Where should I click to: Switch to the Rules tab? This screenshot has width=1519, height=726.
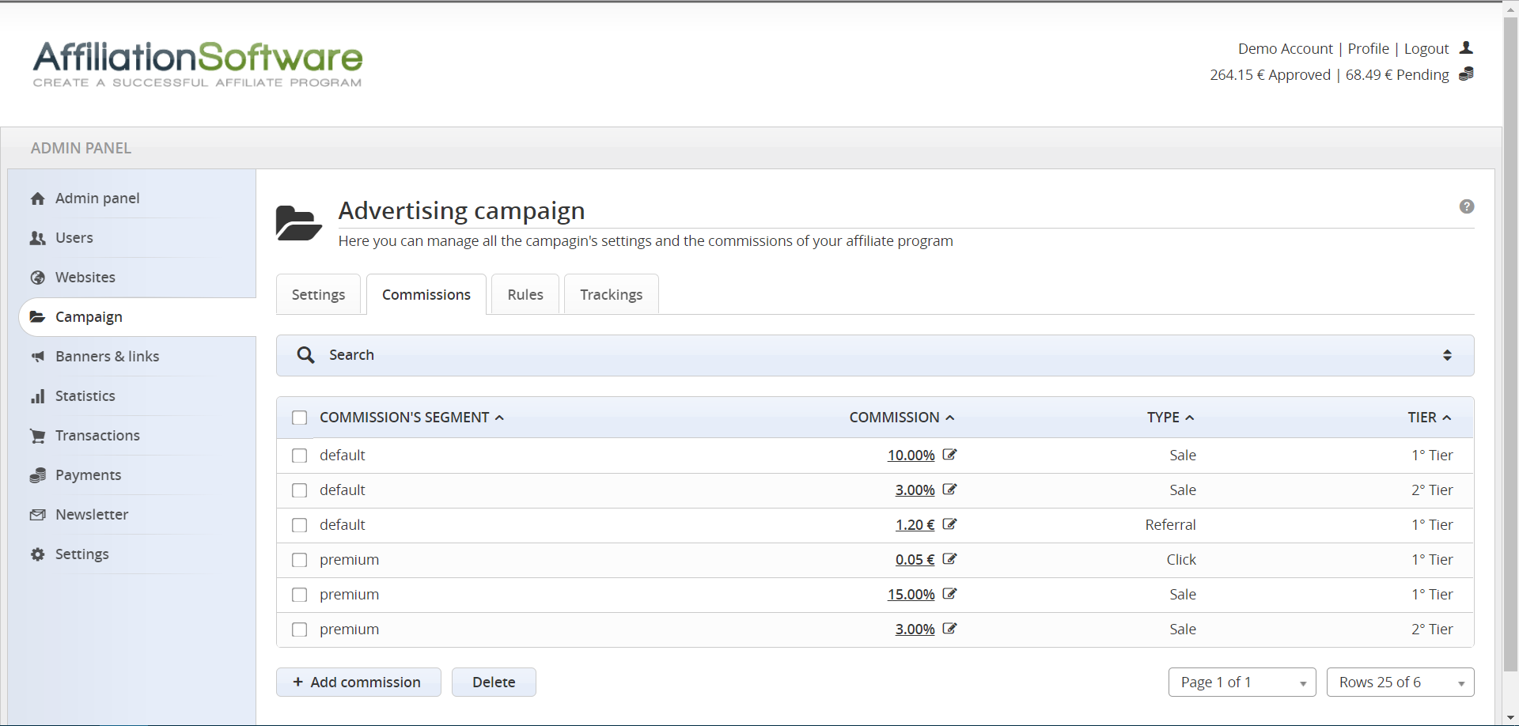pyautogui.click(x=525, y=295)
